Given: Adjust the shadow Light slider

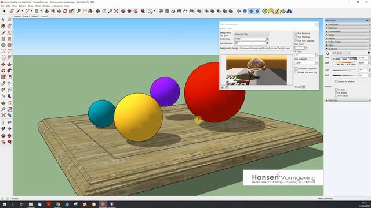Looking at the screenshot, I should tap(344, 70).
